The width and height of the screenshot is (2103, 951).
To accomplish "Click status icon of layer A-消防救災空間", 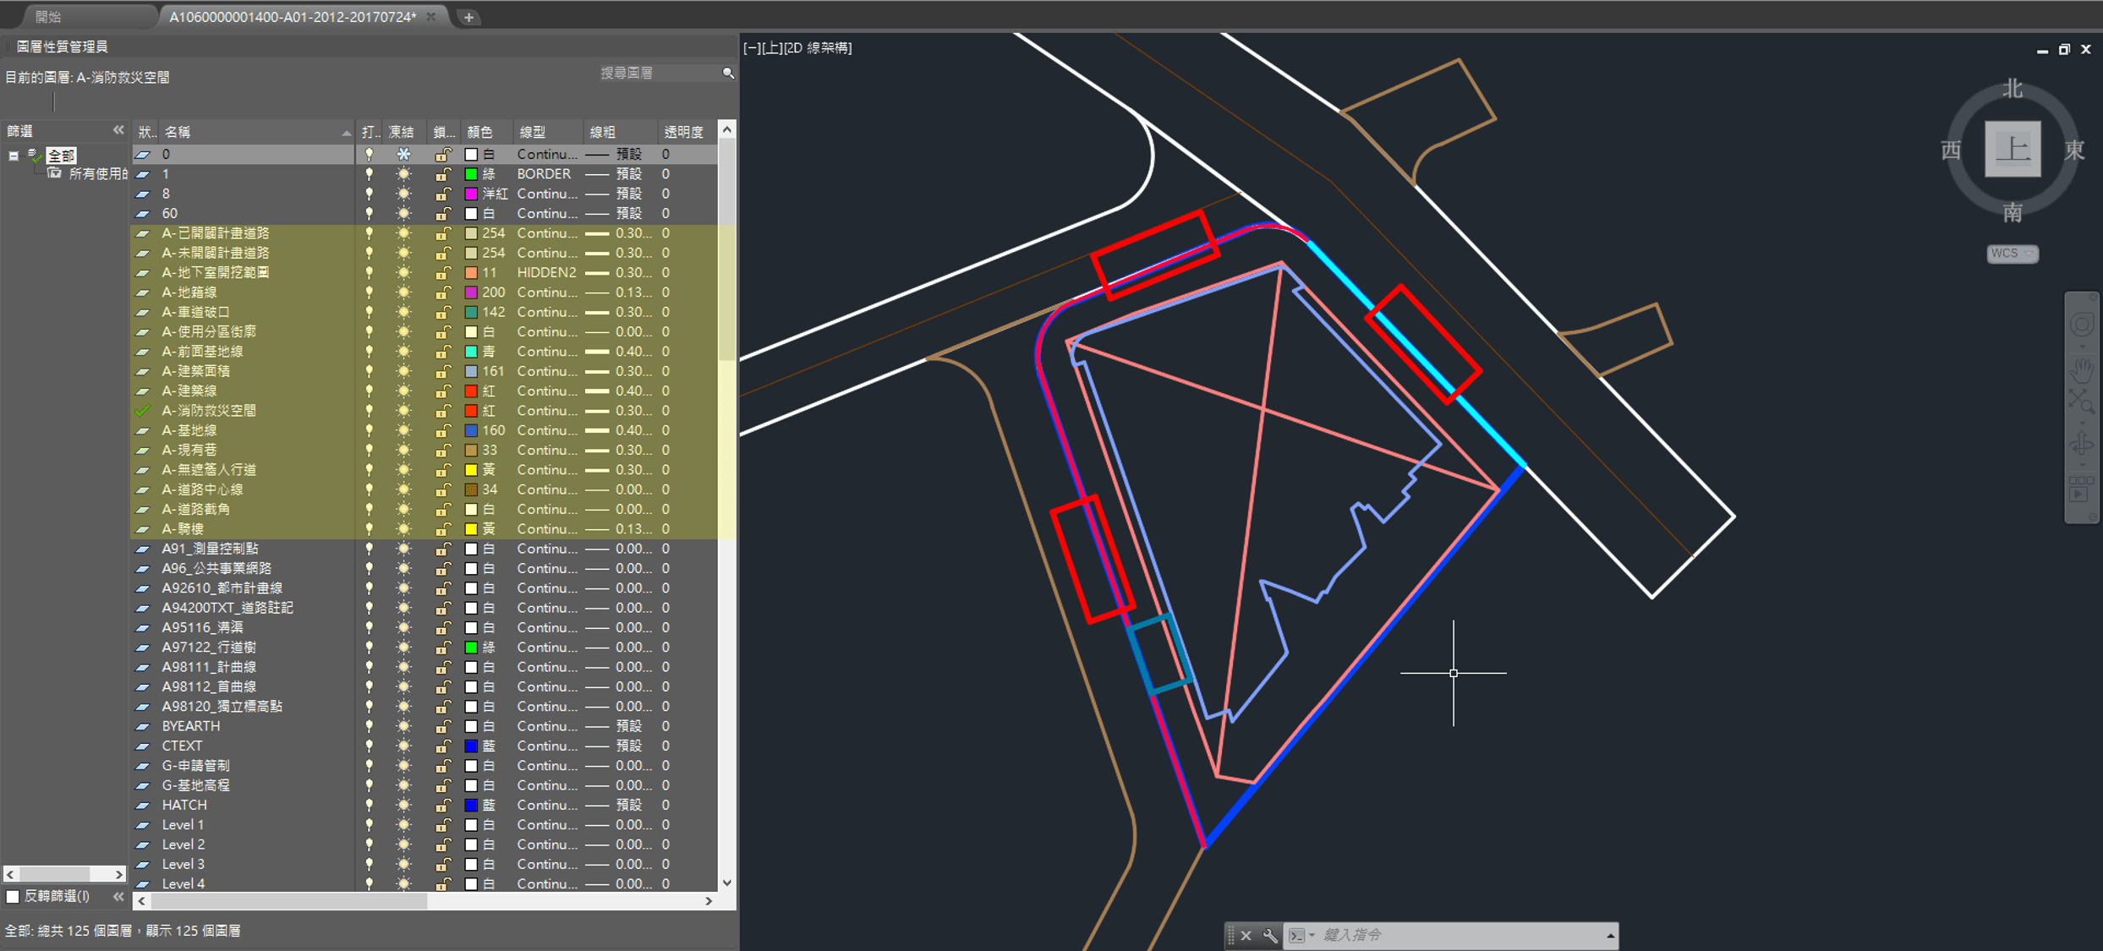I will (143, 411).
